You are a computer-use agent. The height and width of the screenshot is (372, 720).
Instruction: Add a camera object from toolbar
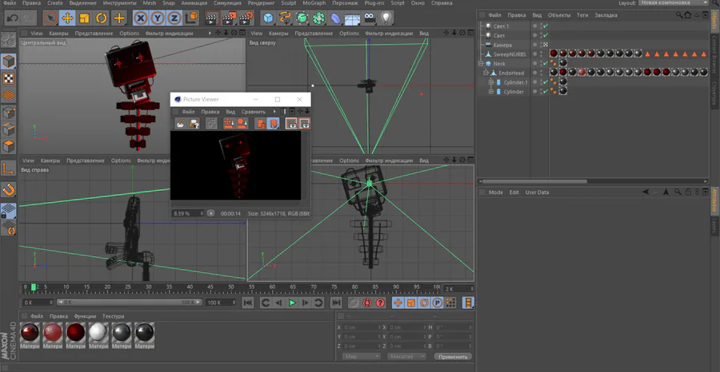click(x=369, y=18)
